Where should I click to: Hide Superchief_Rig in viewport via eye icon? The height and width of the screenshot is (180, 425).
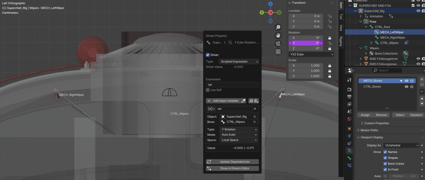coord(418,11)
